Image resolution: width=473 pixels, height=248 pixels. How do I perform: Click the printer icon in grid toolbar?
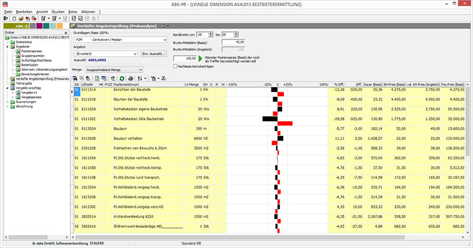pos(131,77)
